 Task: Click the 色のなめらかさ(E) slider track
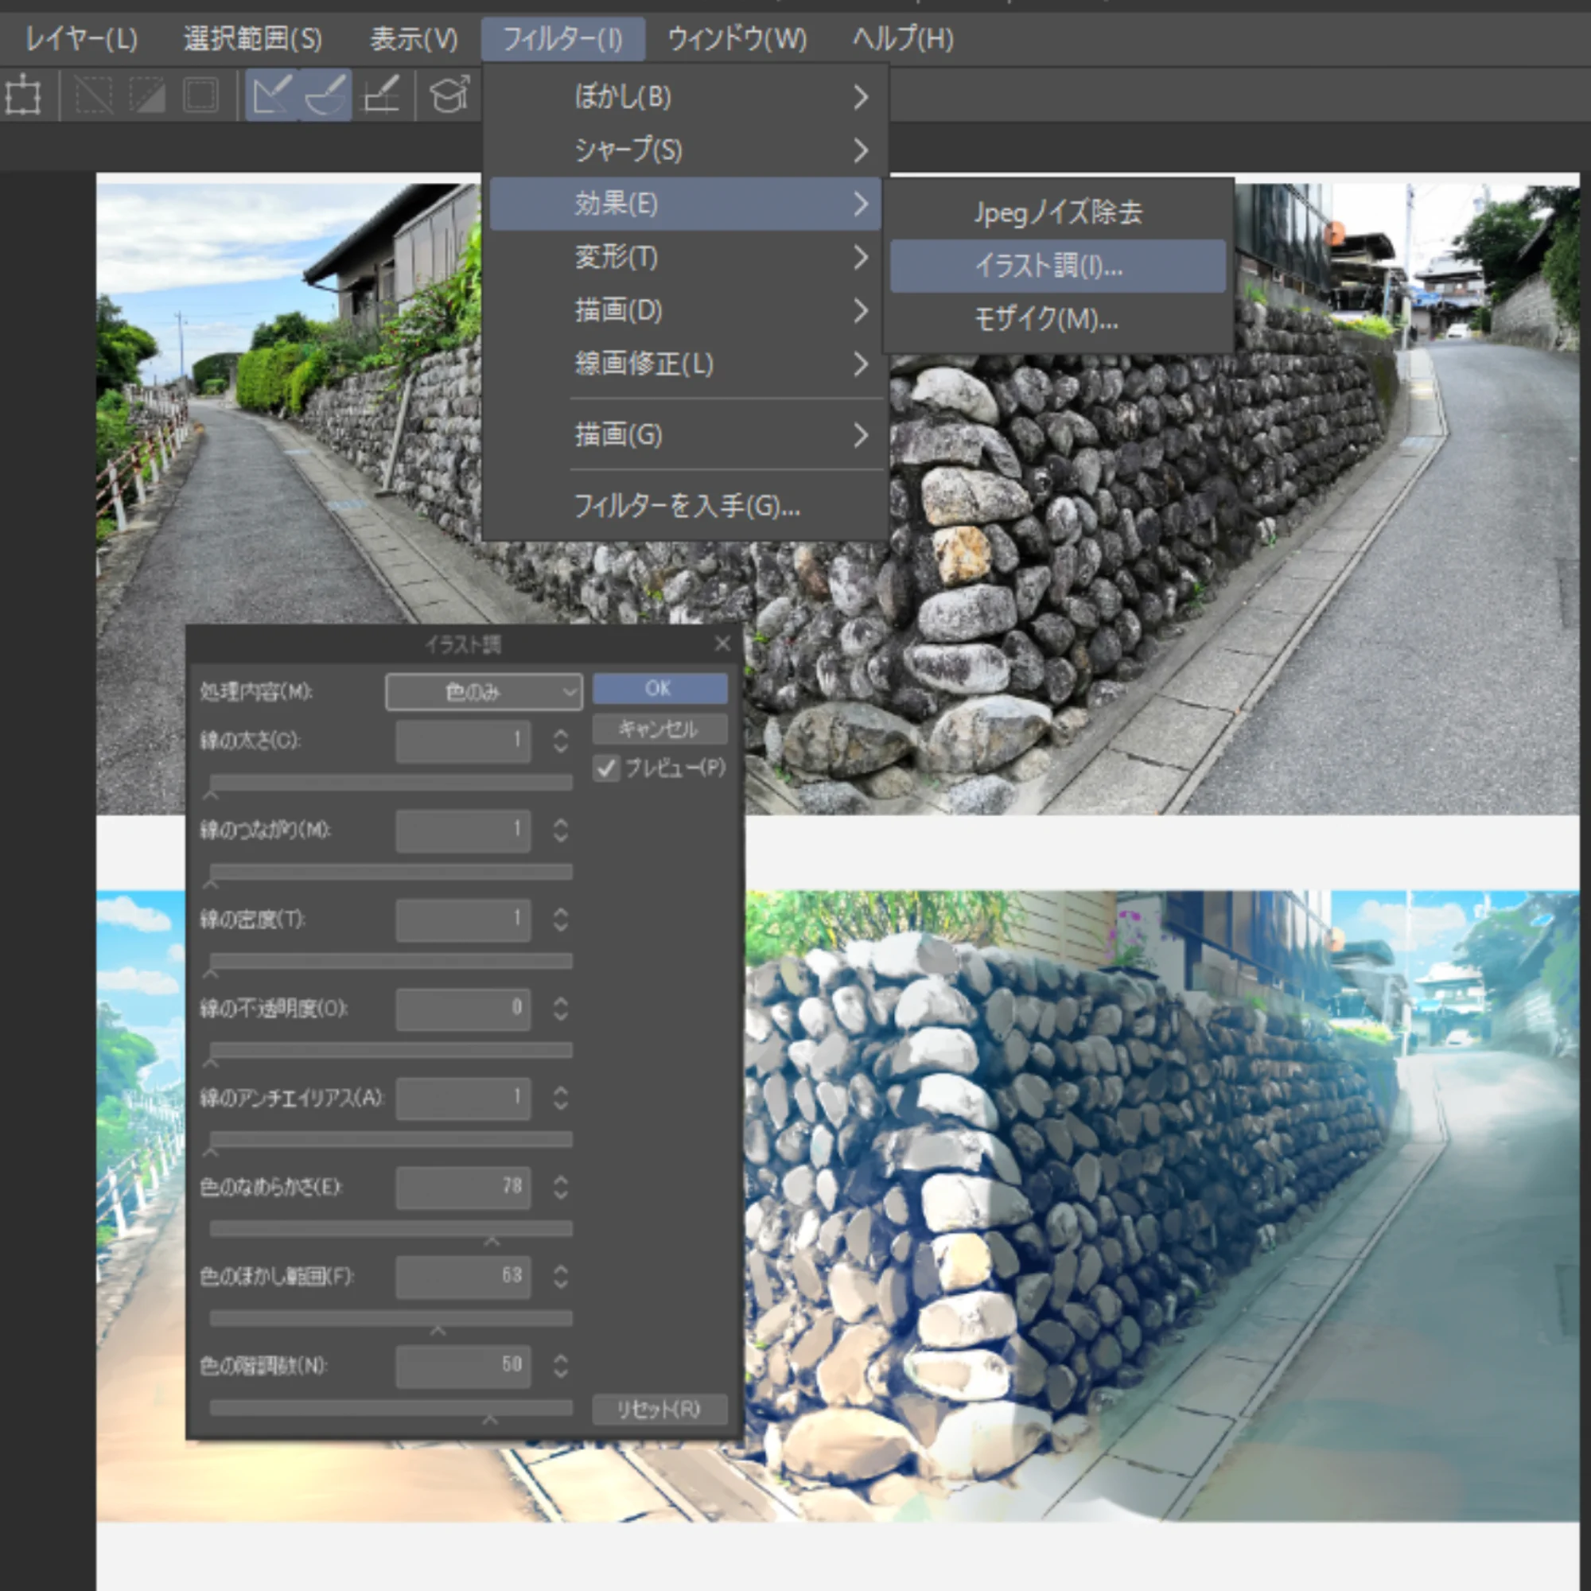391,1229
